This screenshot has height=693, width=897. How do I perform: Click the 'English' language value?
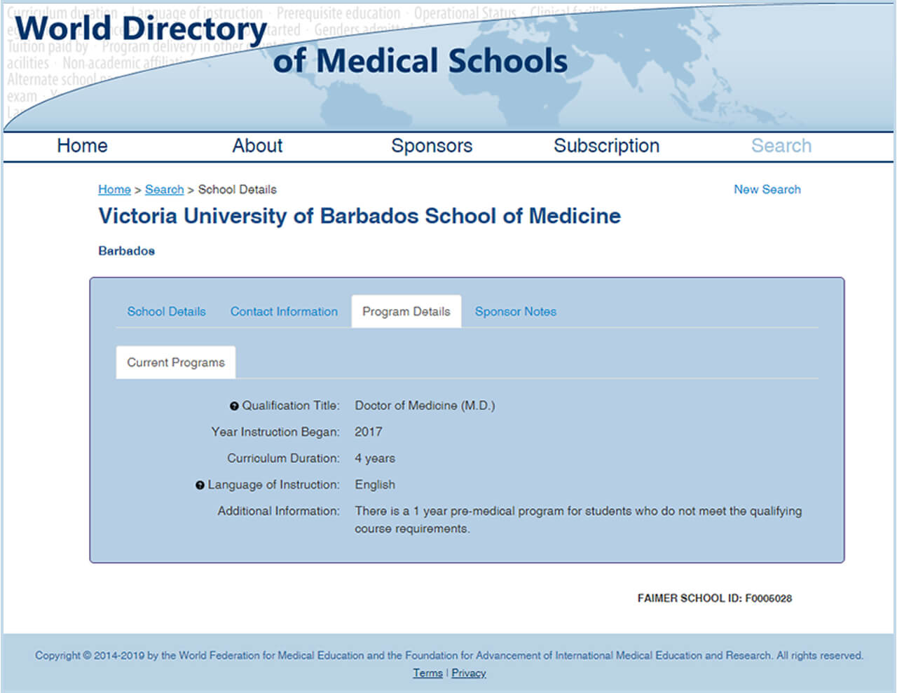point(375,485)
